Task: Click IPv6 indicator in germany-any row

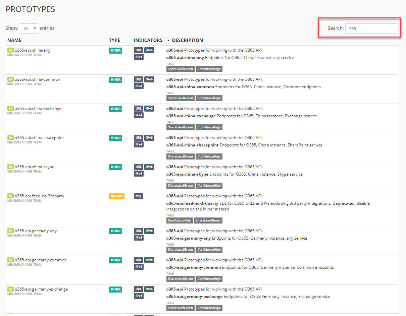Action: pos(149,231)
